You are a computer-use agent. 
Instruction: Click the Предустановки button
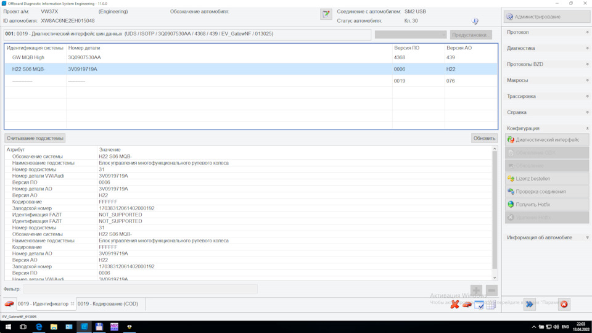[x=471, y=35]
